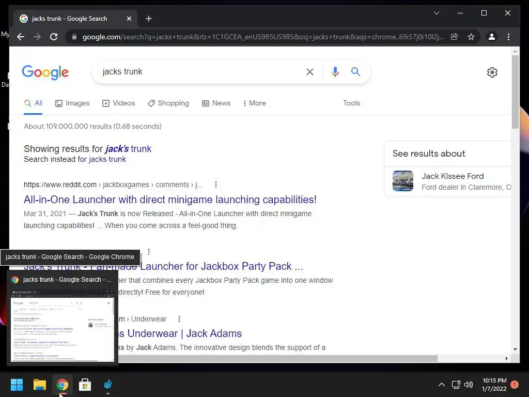
Task: Click the Chrome taskbar icon
Action: click(x=62, y=385)
